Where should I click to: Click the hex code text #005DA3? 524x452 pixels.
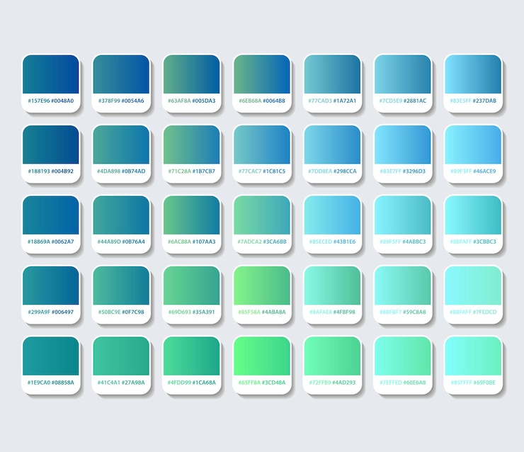click(204, 101)
